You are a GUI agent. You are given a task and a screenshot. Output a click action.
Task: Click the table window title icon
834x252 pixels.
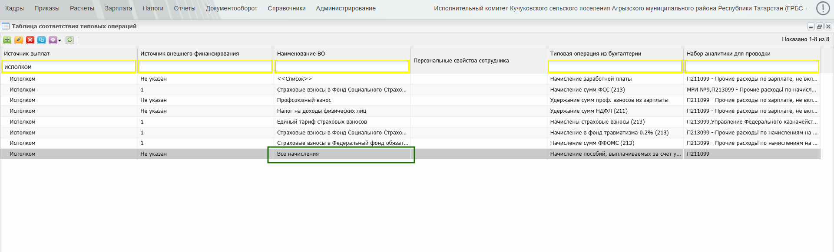(6, 26)
